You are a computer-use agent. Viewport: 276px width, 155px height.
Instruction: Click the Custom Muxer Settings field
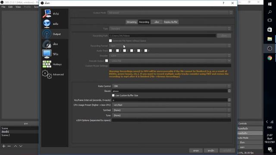[x=170, y=66]
